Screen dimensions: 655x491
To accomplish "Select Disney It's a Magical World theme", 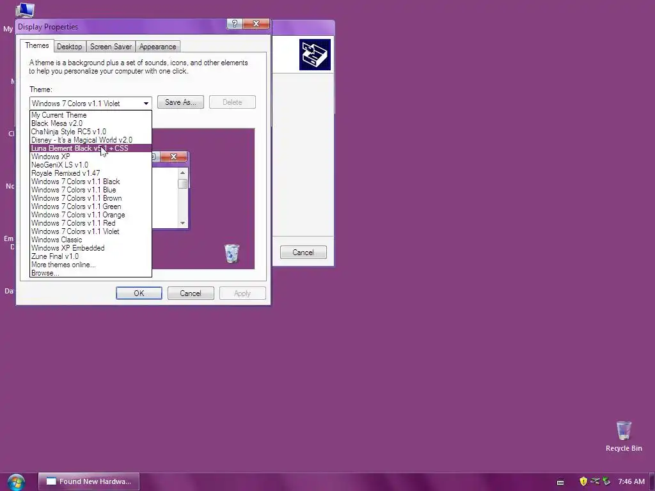I will 91,140.
